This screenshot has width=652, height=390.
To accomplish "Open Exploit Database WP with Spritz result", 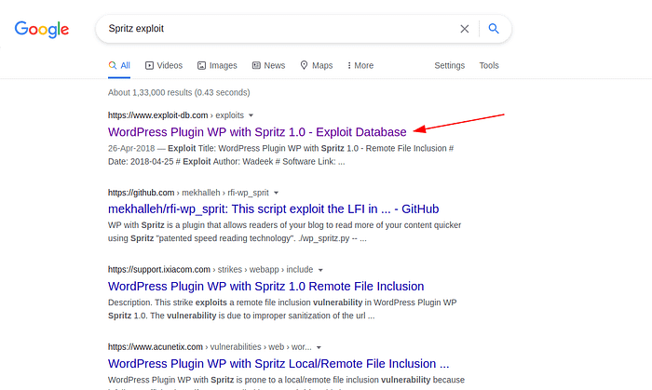I will pyautogui.click(x=257, y=131).
